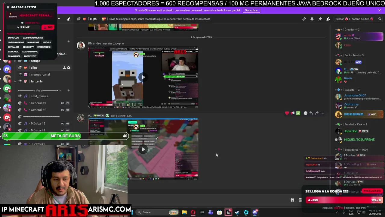This screenshot has width=385, height=217.
Task: Open the setups text channel
Action: (x=44, y=61)
